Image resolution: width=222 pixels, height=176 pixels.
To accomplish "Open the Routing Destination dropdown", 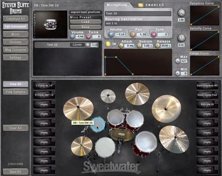I will coord(138,24).
